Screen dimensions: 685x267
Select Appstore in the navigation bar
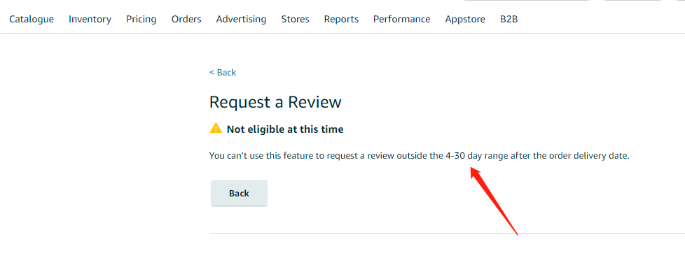465,19
